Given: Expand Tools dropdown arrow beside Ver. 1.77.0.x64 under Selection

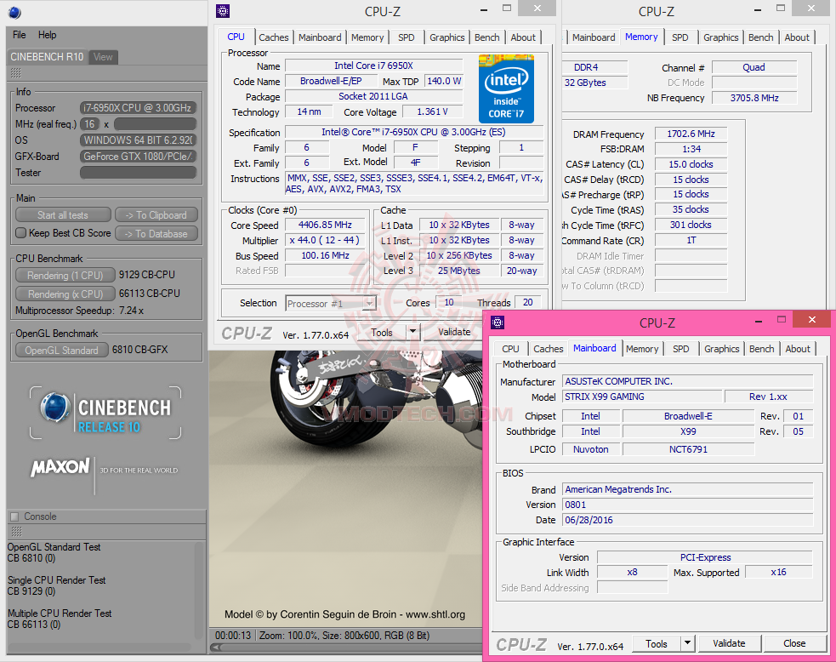Looking at the screenshot, I should pos(412,332).
